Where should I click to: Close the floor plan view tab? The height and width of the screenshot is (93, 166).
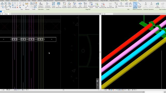click(10, 14)
